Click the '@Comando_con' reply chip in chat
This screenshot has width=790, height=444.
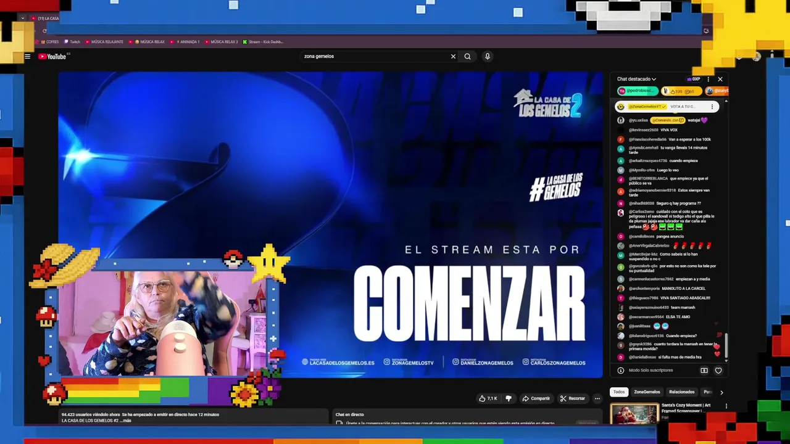click(668, 120)
